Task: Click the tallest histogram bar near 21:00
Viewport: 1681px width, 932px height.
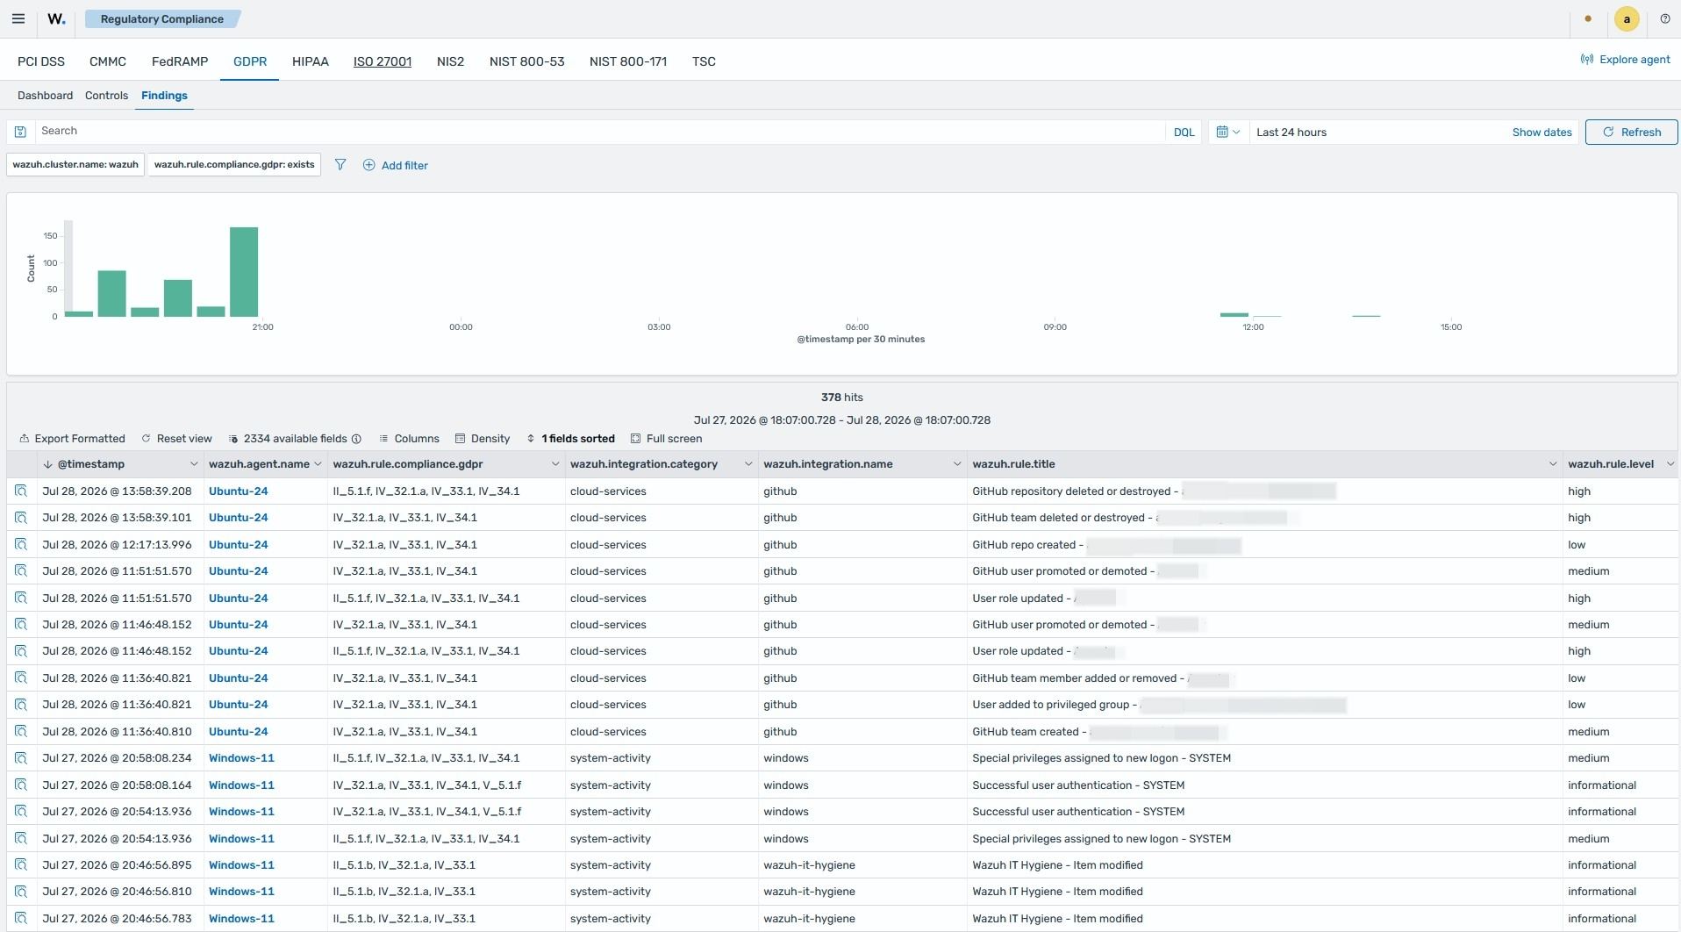Action: (244, 272)
